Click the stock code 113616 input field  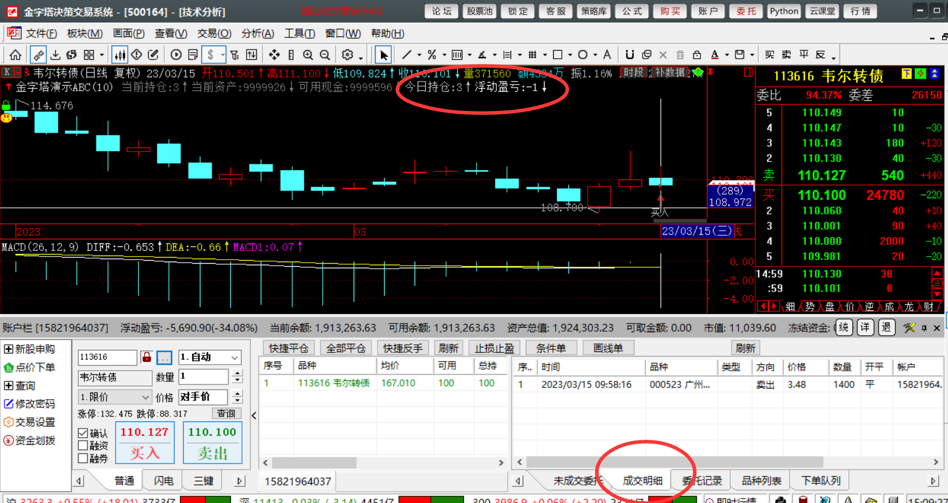click(107, 357)
